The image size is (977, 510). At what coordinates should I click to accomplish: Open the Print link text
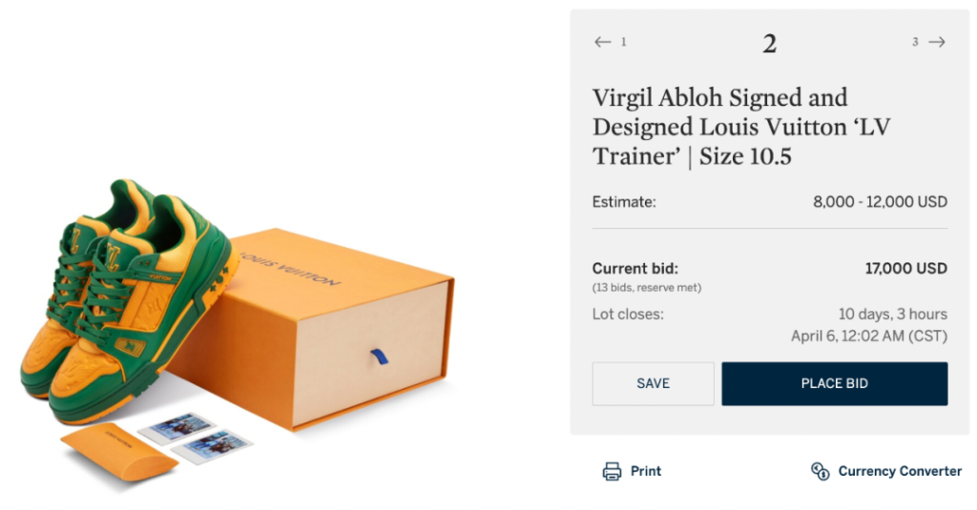[x=646, y=471]
